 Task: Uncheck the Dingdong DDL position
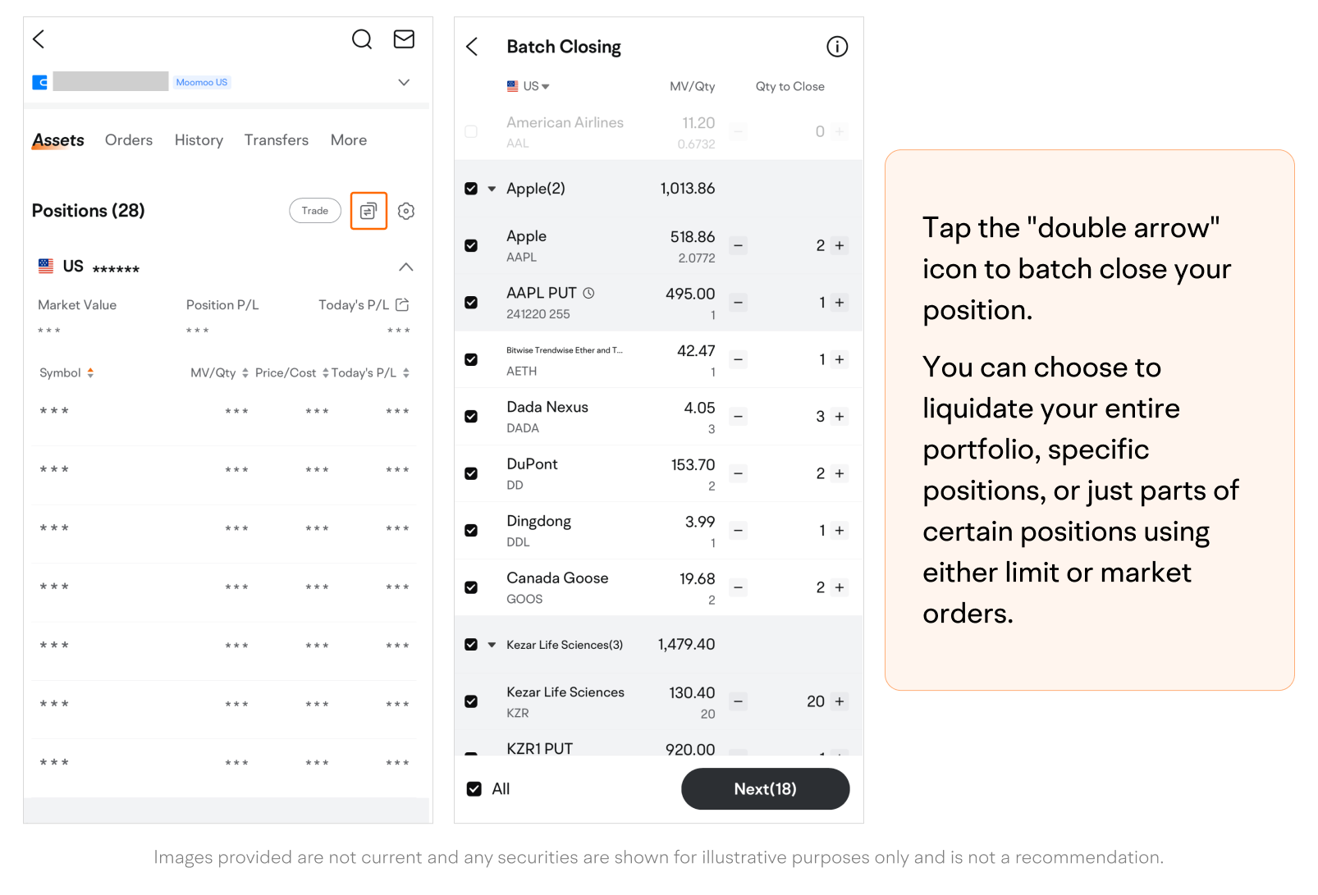pos(471,531)
